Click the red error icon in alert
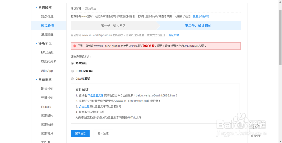 (75, 46)
